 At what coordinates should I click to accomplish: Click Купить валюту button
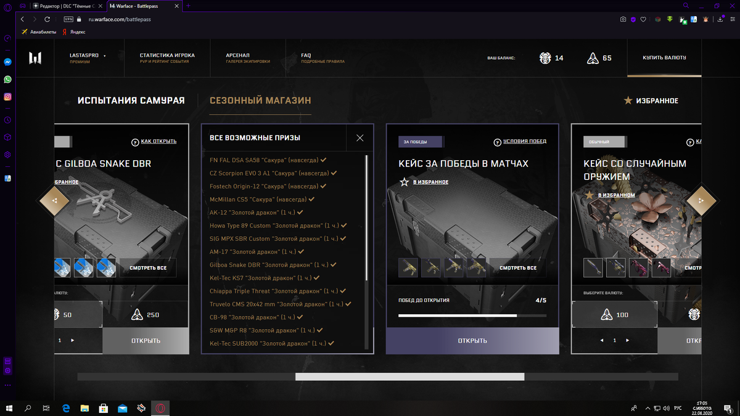coord(664,58)
